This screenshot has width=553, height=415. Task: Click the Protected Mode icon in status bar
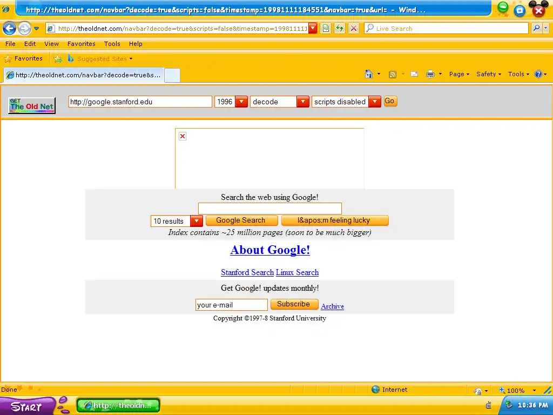[478, 391]
